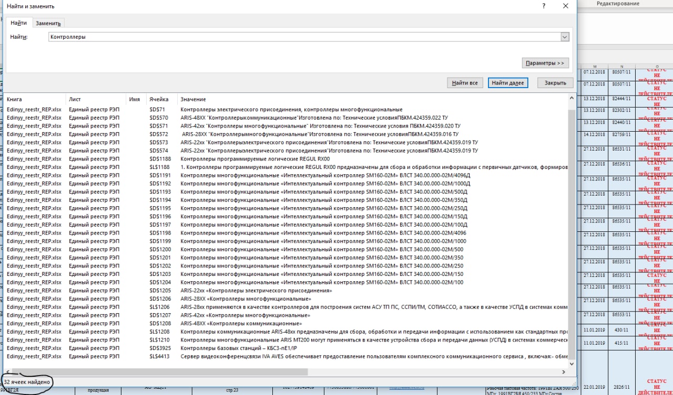
Task: Select the result row for cell $D$71
Action: click(287, 109)
